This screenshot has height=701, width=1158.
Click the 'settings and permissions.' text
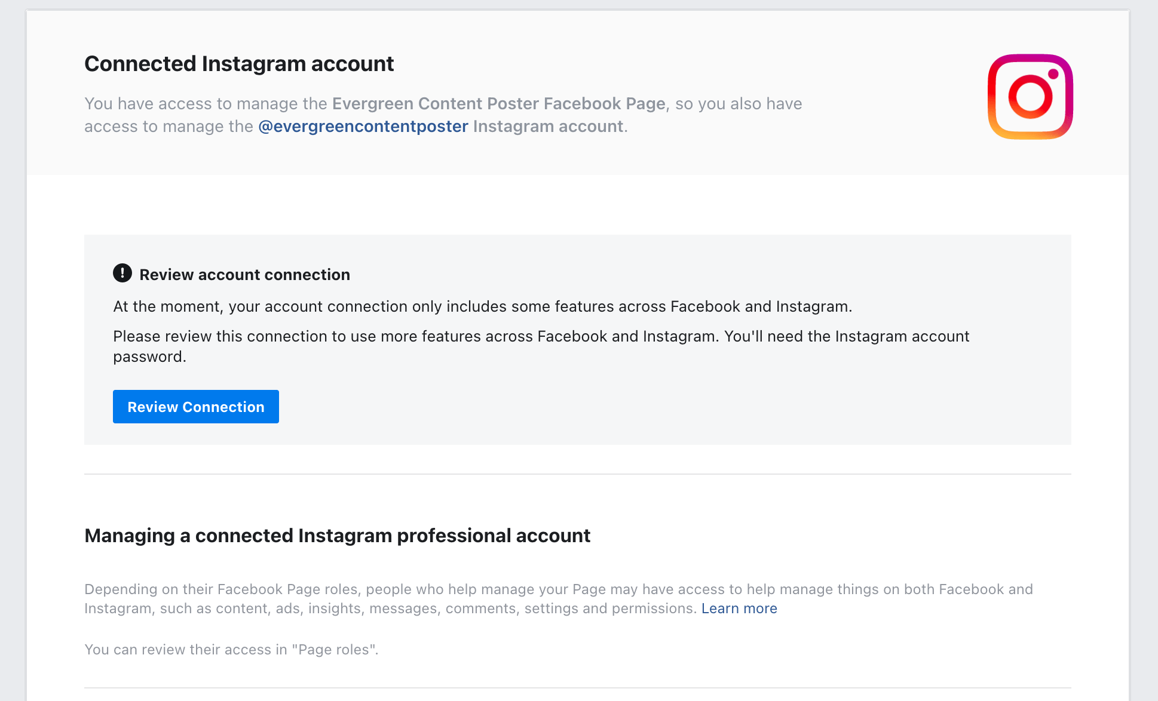(610, 608)
